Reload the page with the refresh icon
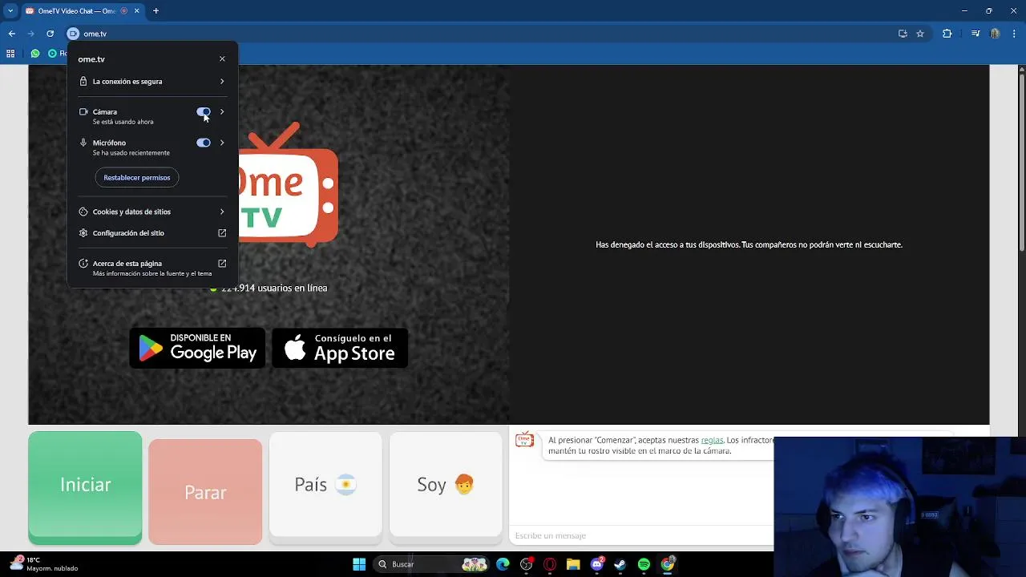 (x=50, y=34)
